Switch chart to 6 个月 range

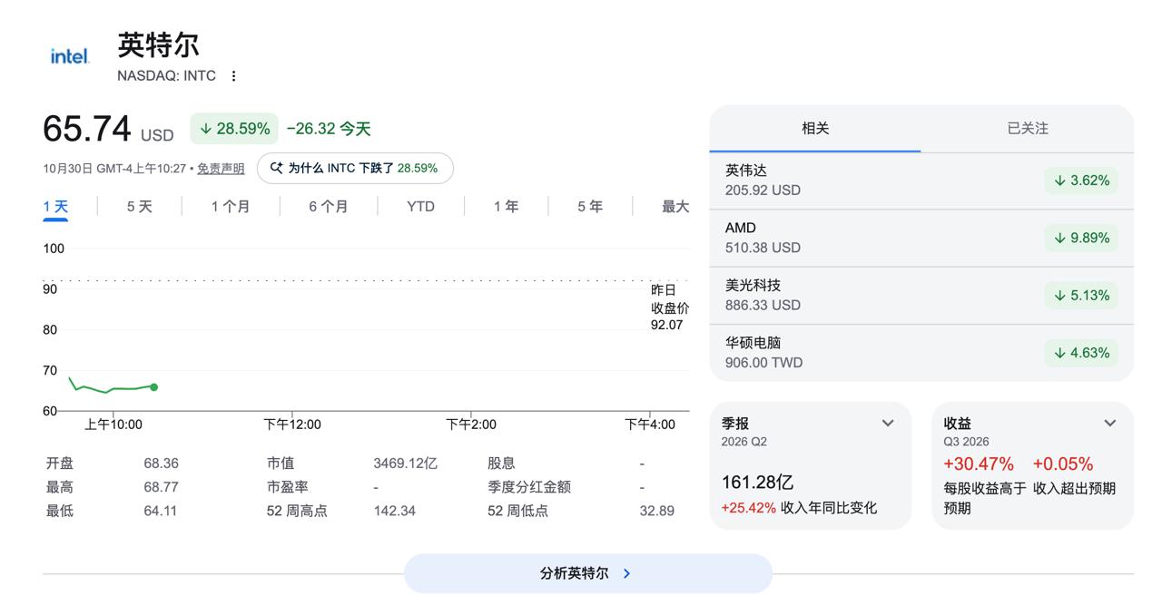pyautogui.click(x=328, y=207)
